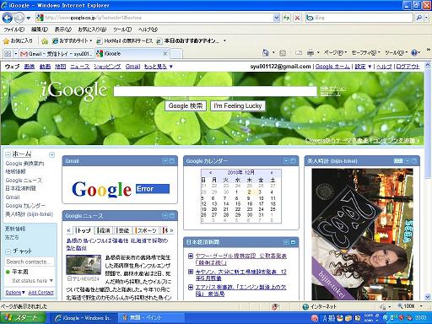The width and height of the screenshot is (432, 324).
Task: Click the 画像 link in Google top bar
Action: 30,67
